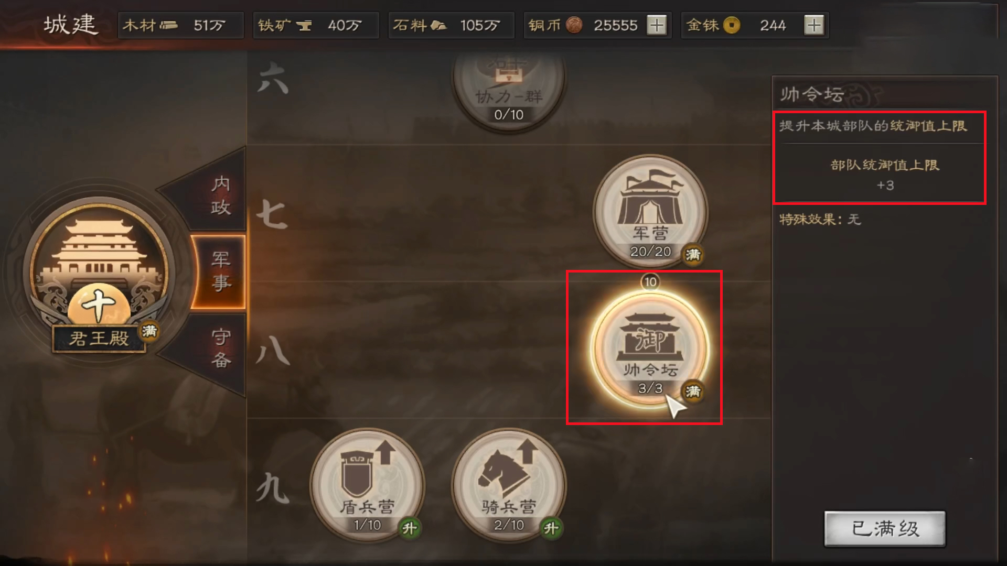Click the 石料 stone resource display
The width and height of the screenshot is (1007, 566).
451,25
